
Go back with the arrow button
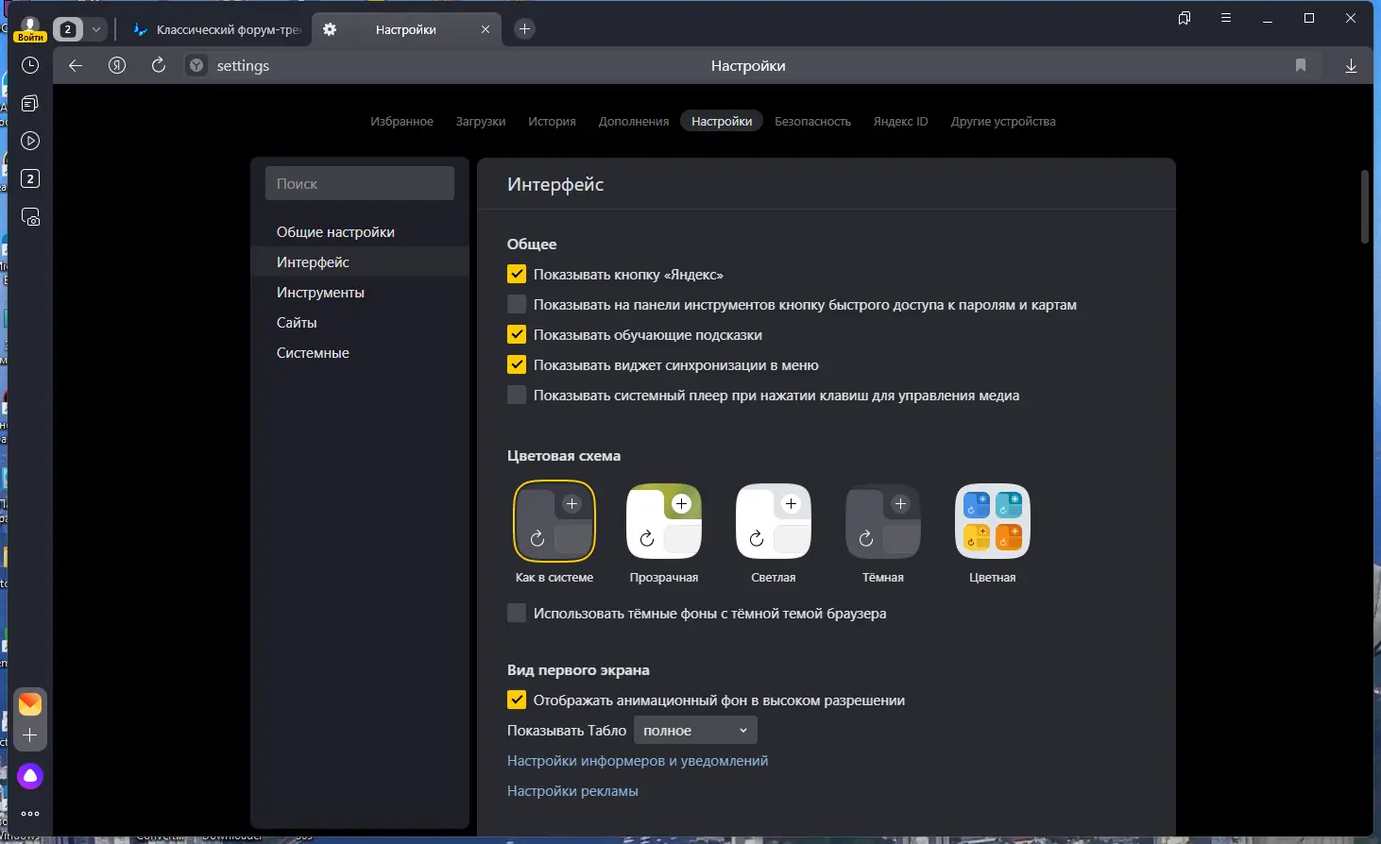tap(76, 65)
